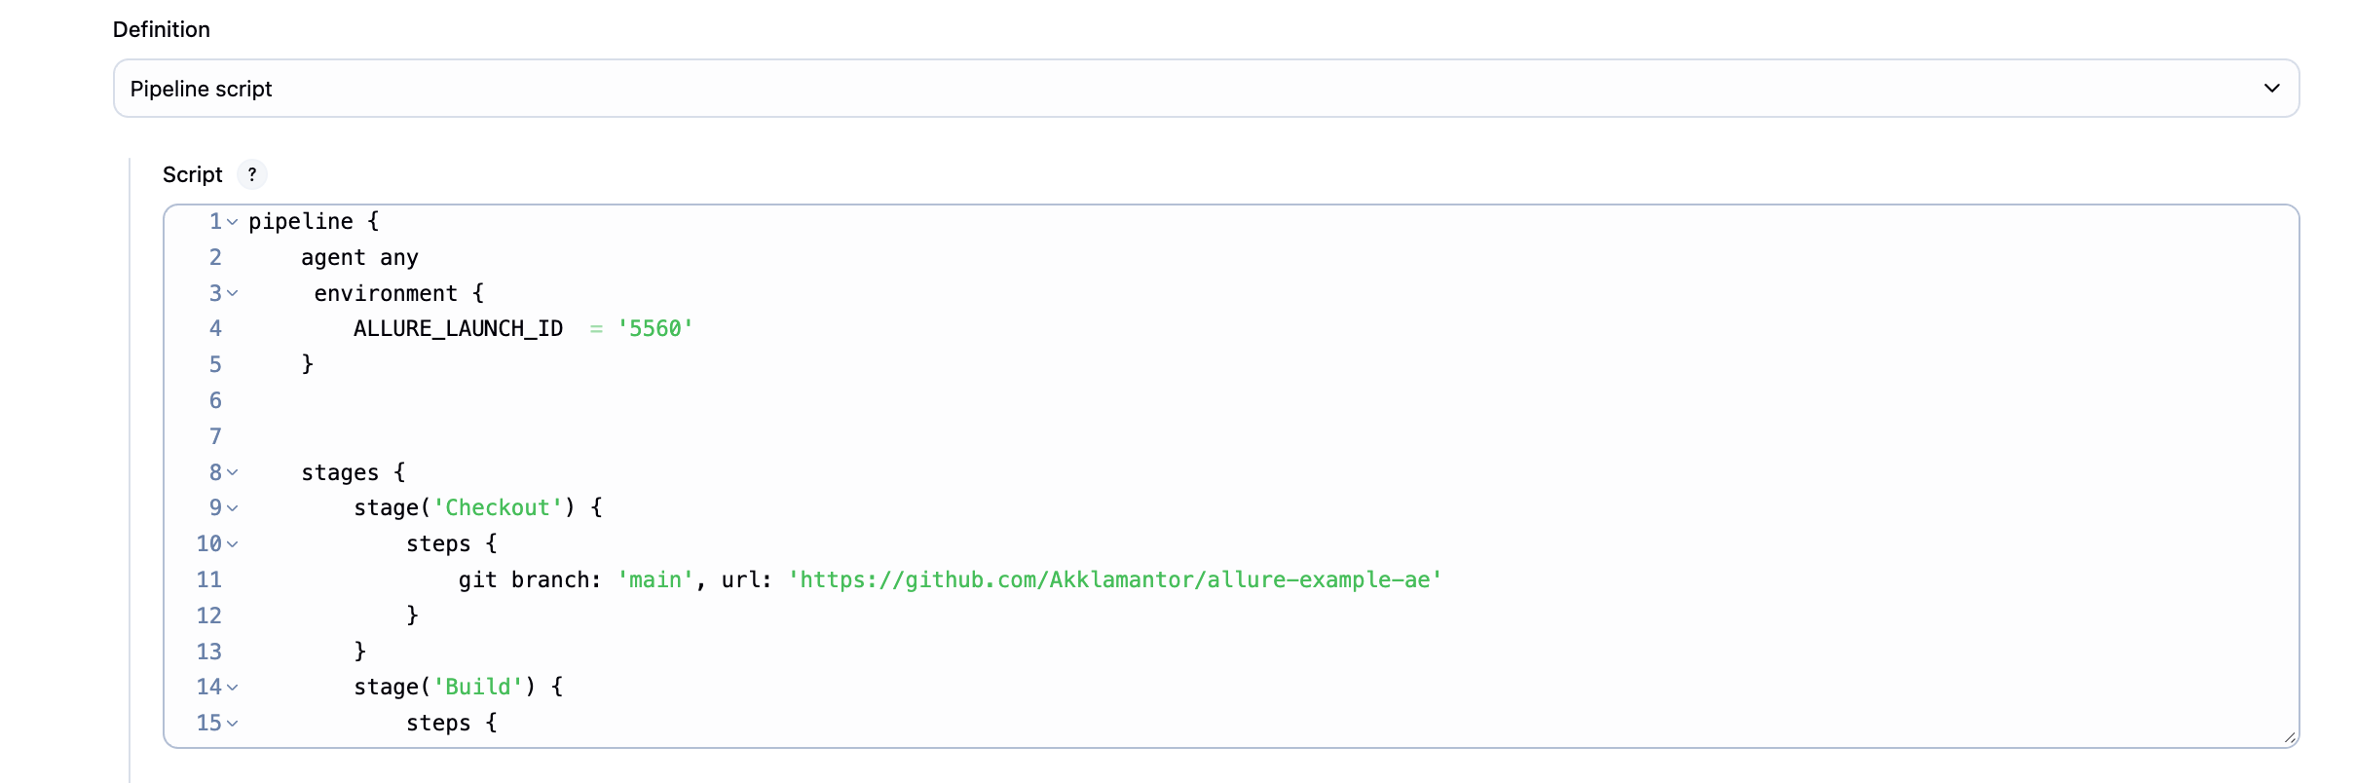Collapse the environment block fold arrow
The height and width of the screenshot is (783, 2355).
click(x=233, y=293)
